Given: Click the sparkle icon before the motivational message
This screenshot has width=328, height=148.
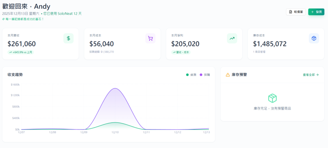Looking at the screenshot, I should (3, 19).
